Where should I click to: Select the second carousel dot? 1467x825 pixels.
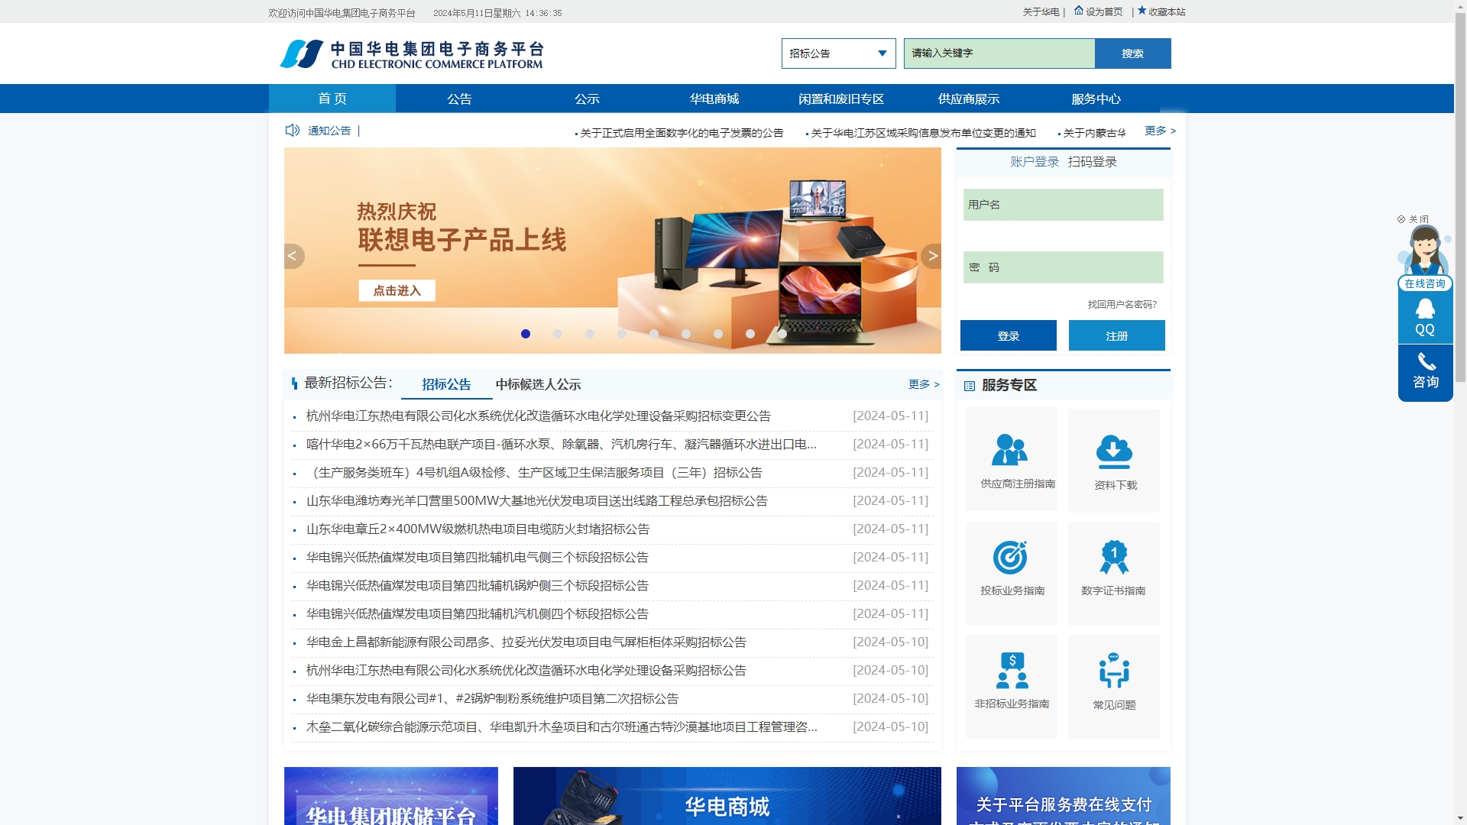coord(558,334)
